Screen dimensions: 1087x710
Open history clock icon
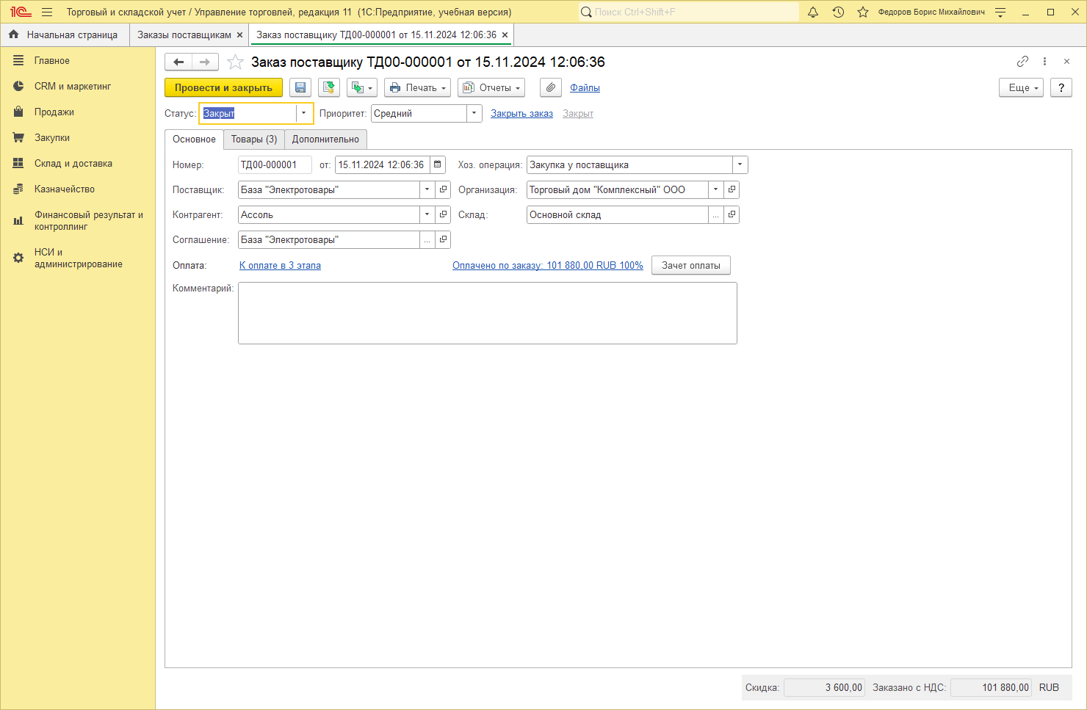point(838,12)
